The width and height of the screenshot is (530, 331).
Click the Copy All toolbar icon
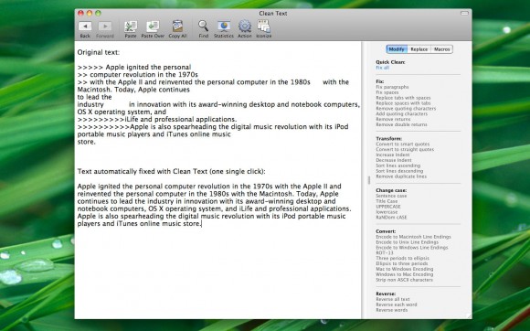point(177,26)
